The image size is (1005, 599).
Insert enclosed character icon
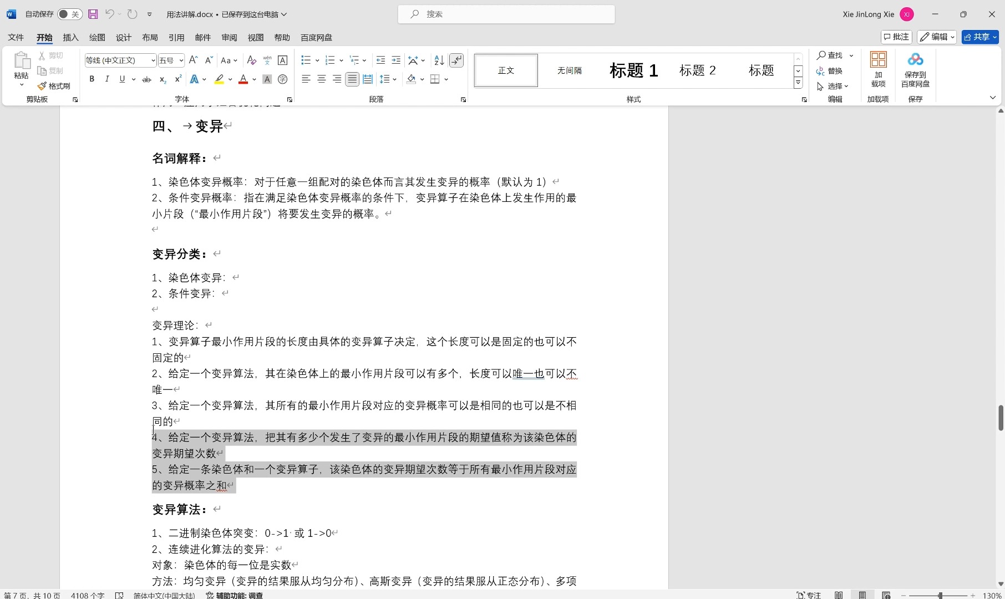click(282, 79)
